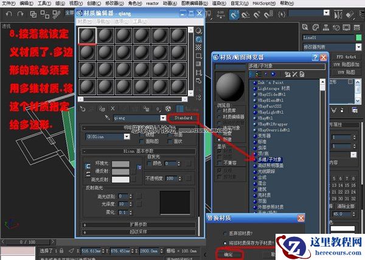This screenshot has width=365, height=260.
Task: Select 材质编辑器 radio under 浏览自
Action: [x=219, y=116]
